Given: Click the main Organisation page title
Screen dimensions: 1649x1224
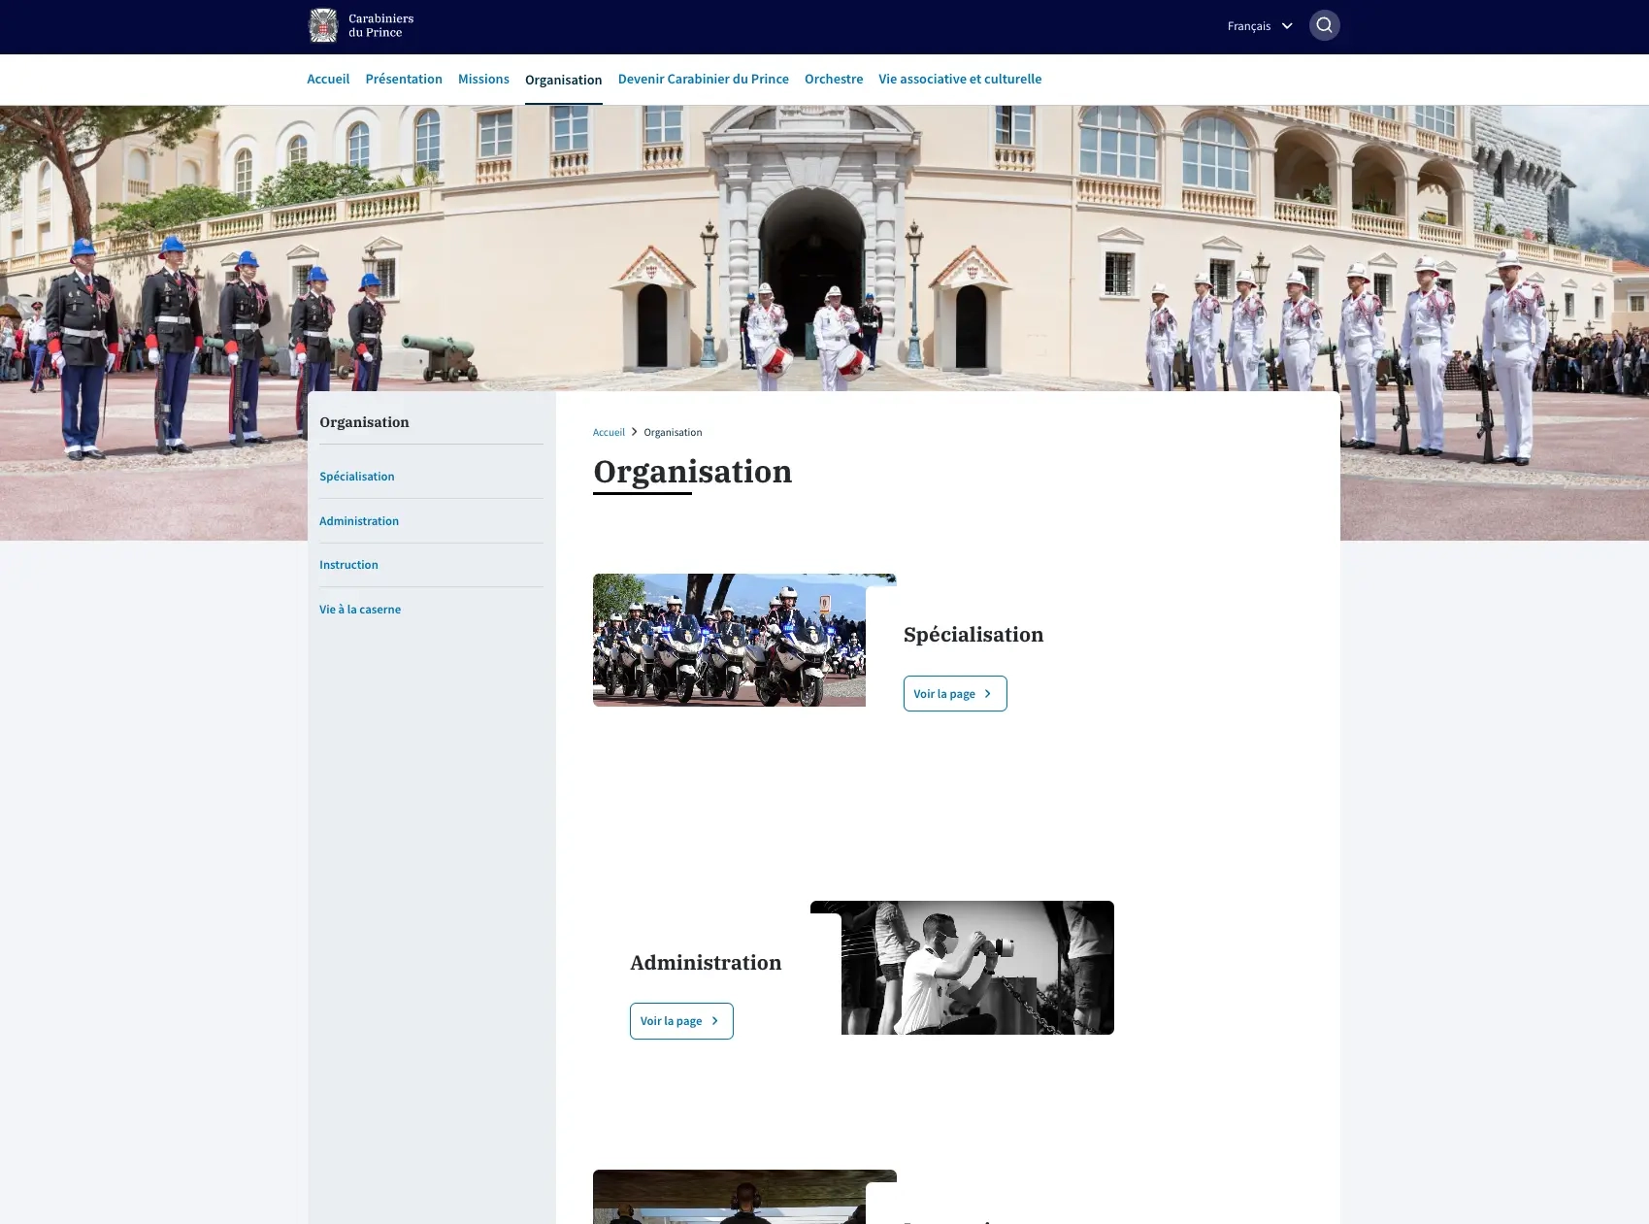Looking at the screenshot, I should pyautogui.click(x=692, y=472).
